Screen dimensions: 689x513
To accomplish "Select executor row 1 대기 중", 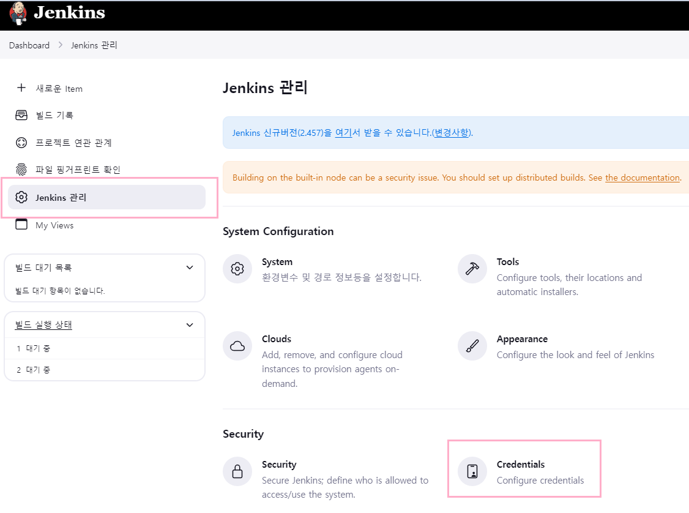I will coord(105,348).
